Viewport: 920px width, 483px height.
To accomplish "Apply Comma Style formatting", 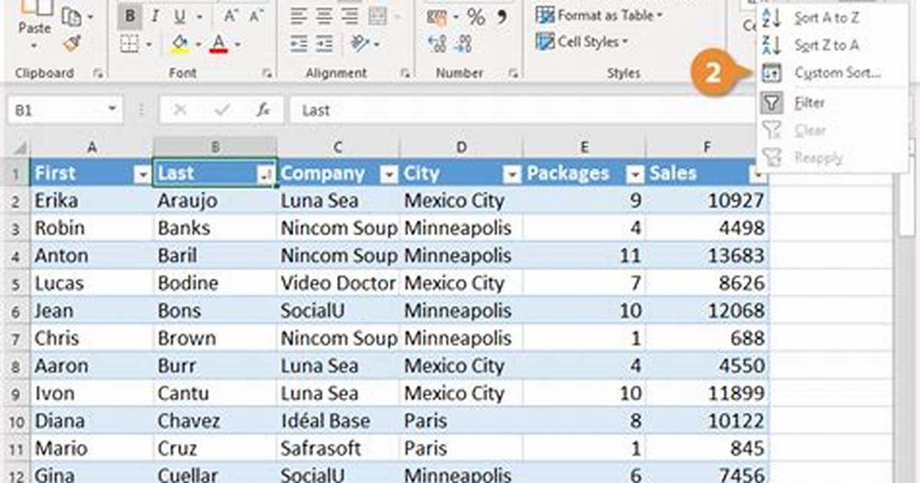I will point(502,17).
